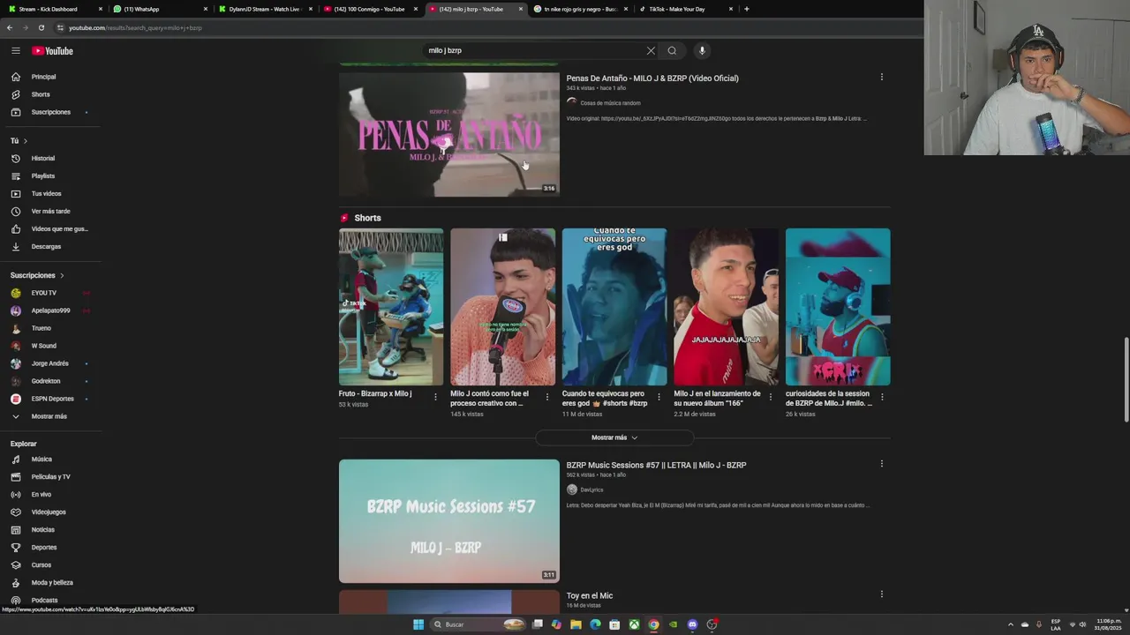The width and height of the screenshot is (1130, 635).
Task: Open options menu for Penas De Antaño
Action: click(x=881, y=78)
